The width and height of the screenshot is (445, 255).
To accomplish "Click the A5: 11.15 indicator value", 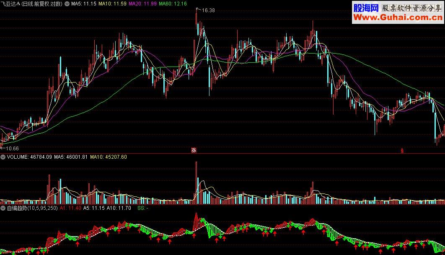I will point(94,208).
